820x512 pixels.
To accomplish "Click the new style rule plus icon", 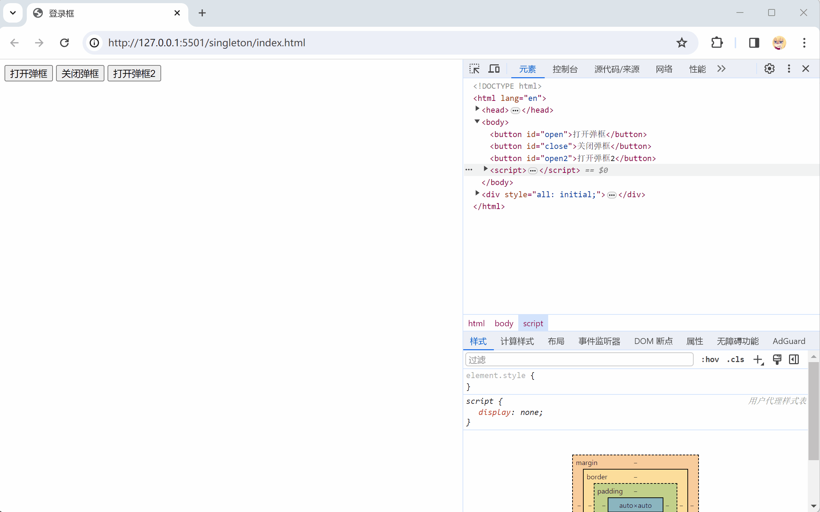I will pyautogui.click(x=758, y=360).
